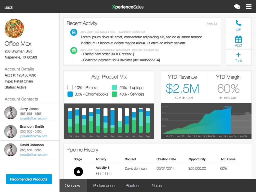Select the Office Max rubber band logo
256x192 pixels.
[x=14, y=28]
